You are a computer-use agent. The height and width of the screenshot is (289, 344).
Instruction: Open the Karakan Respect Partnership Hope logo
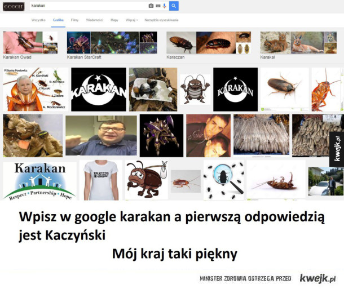tap(39, 181)
